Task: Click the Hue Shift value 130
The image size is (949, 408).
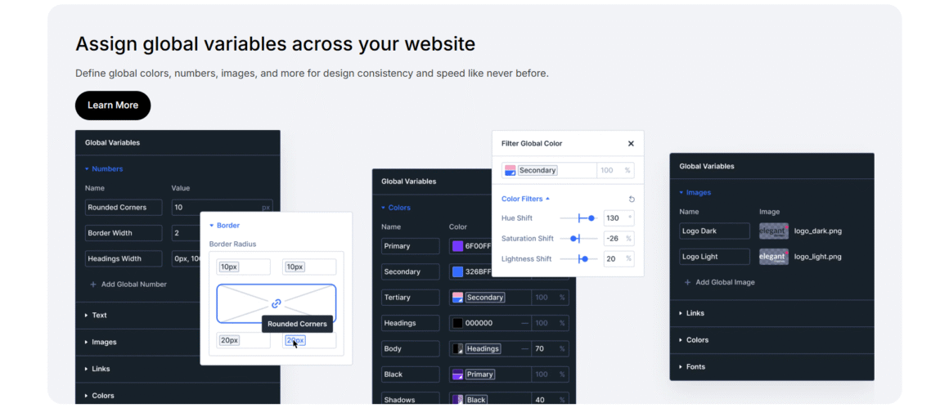Action: 613,218
